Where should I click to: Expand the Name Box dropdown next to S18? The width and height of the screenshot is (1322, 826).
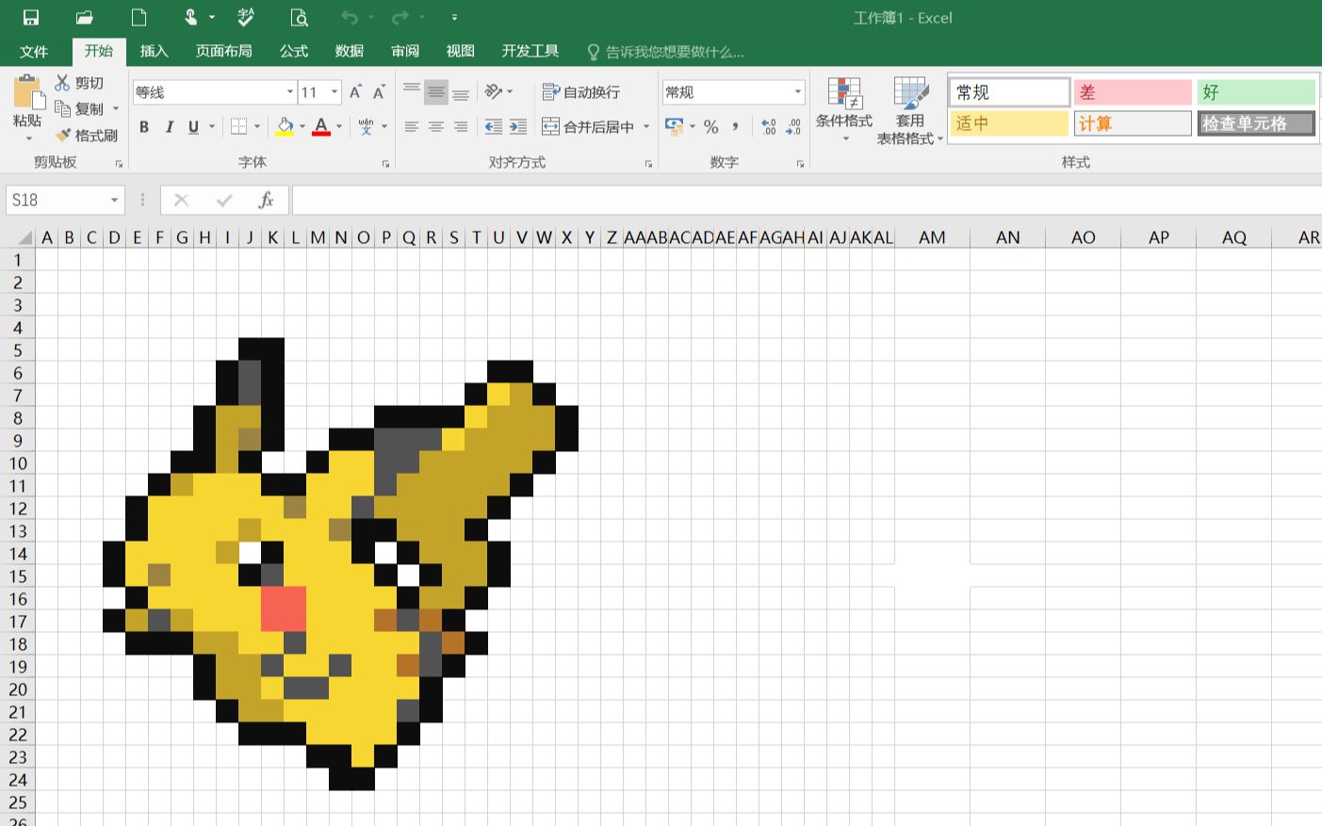point(114,200)
